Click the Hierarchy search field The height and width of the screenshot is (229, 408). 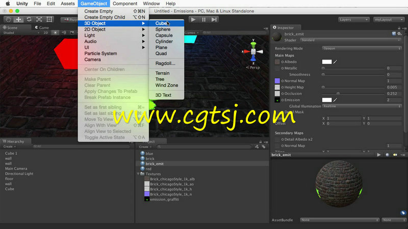81,147
